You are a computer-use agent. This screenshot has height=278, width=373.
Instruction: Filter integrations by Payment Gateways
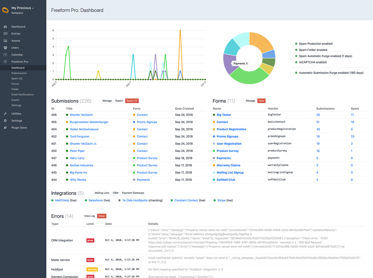(x=133, y=193)
